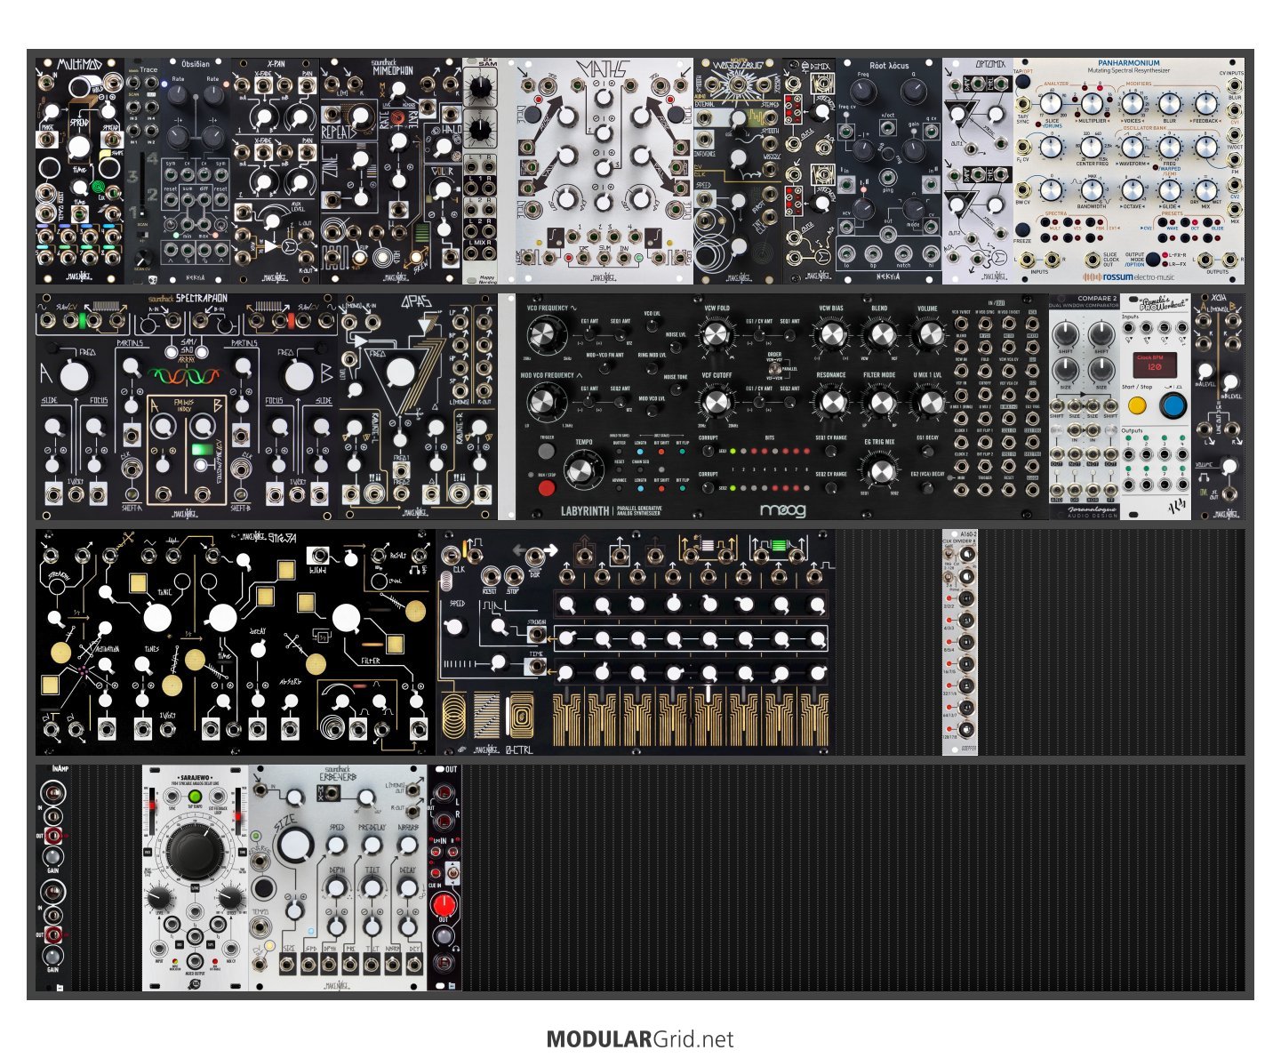
Task: Select the Multimod module
Action: point(80,172)
